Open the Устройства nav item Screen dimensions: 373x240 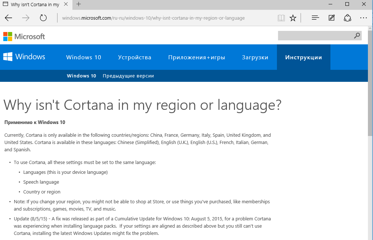[135, 57]
